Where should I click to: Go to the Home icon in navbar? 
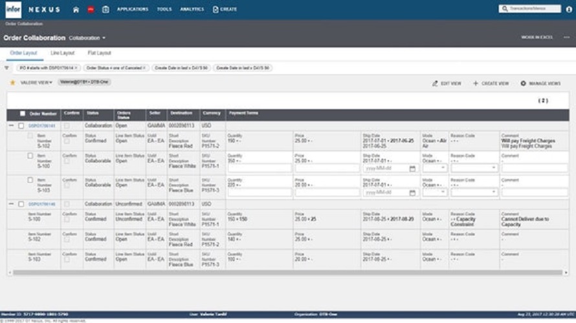tap(76, 10)
